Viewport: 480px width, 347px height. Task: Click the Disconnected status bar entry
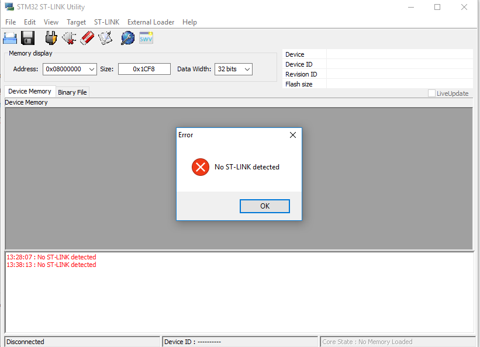pyautogui.click(x=82, y=342)
